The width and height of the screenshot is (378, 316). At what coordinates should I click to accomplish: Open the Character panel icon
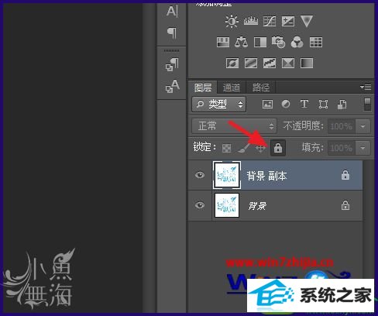point(172,12)
